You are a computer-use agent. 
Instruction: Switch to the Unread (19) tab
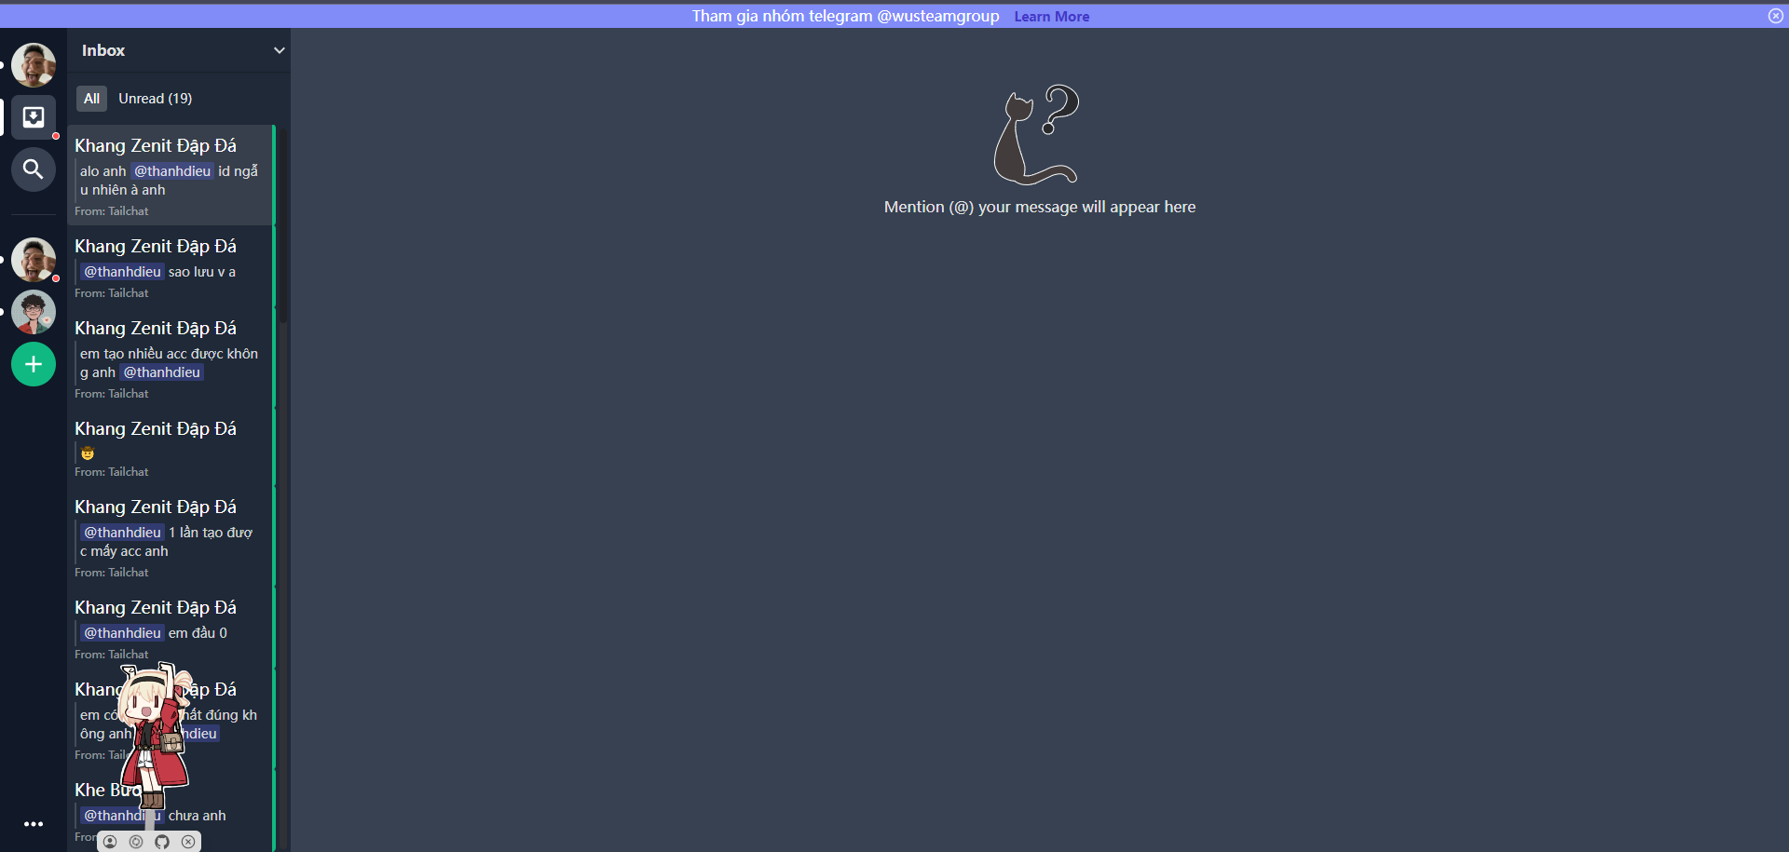(x=155, y=98)
